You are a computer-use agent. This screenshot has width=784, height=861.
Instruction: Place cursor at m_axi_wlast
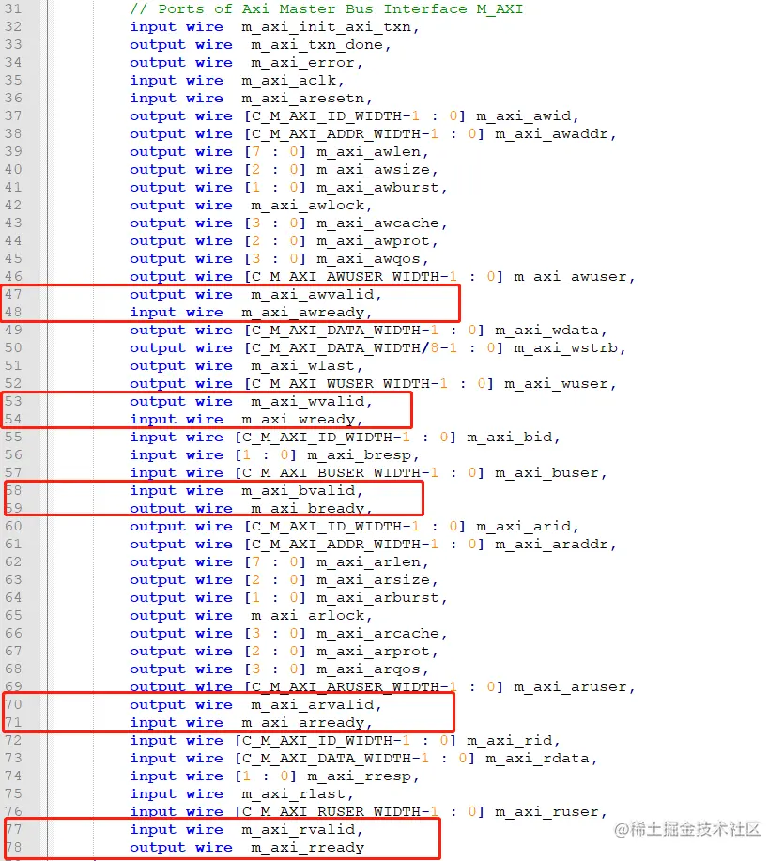coord(302,365)
